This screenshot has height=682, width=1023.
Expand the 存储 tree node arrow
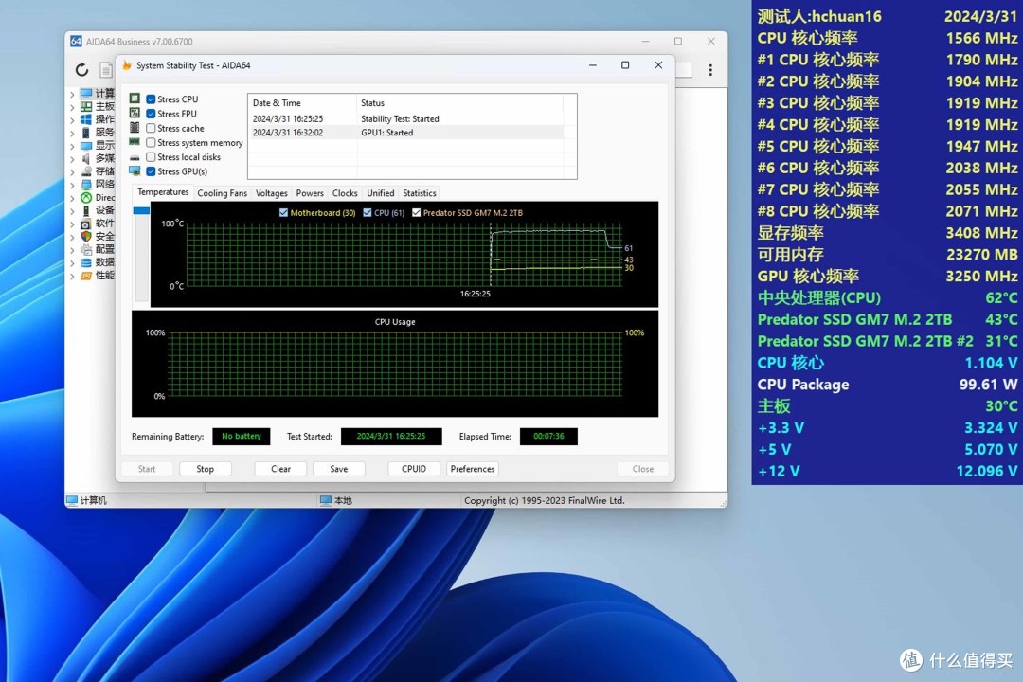click(x=72, y=172)
